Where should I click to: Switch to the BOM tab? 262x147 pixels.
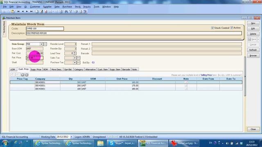click(x=46, y=69)
